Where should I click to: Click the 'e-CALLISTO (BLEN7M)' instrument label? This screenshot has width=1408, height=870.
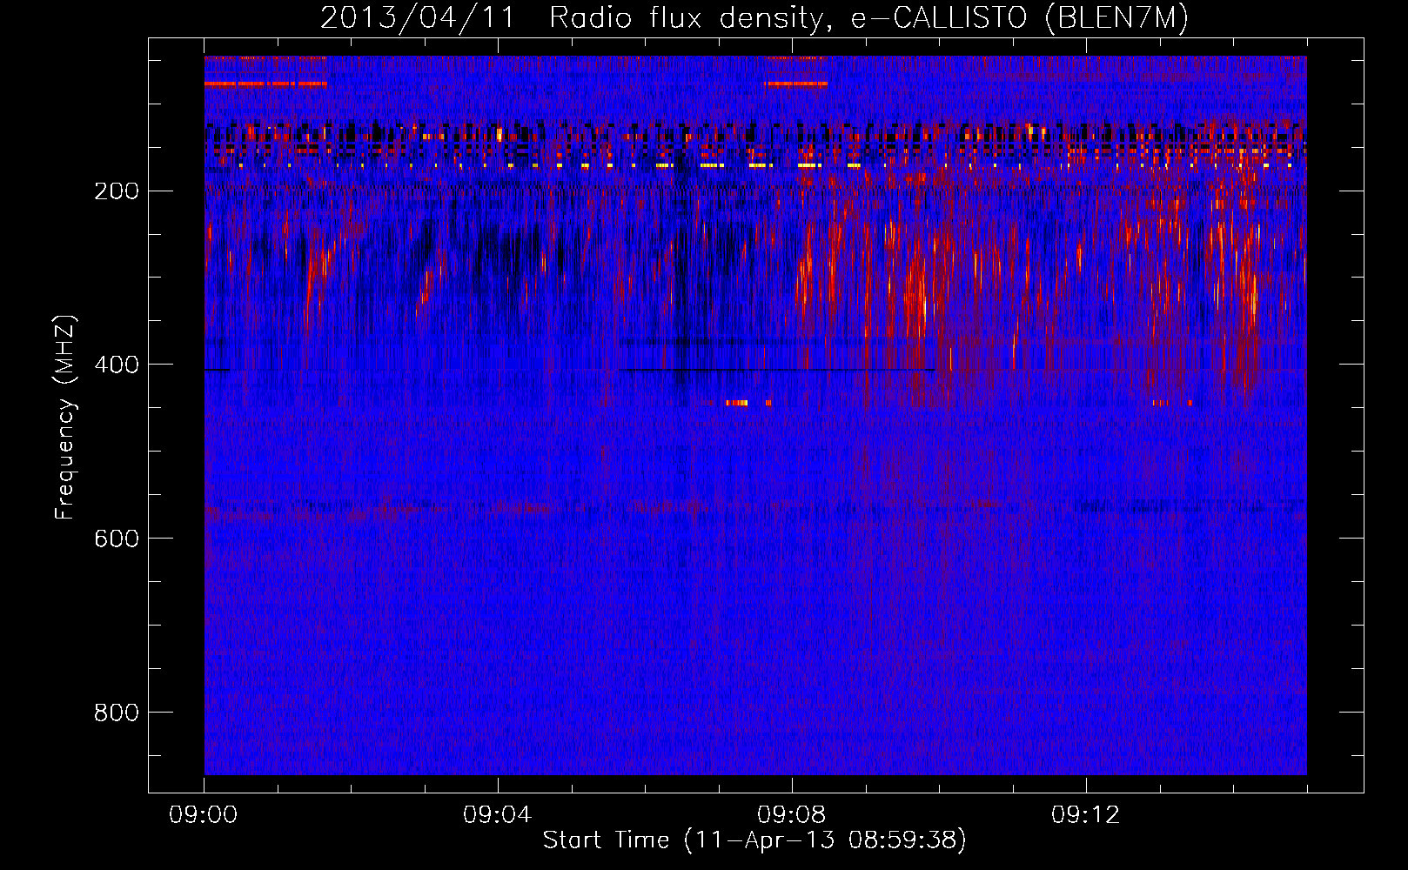(x=1020, y=18)
